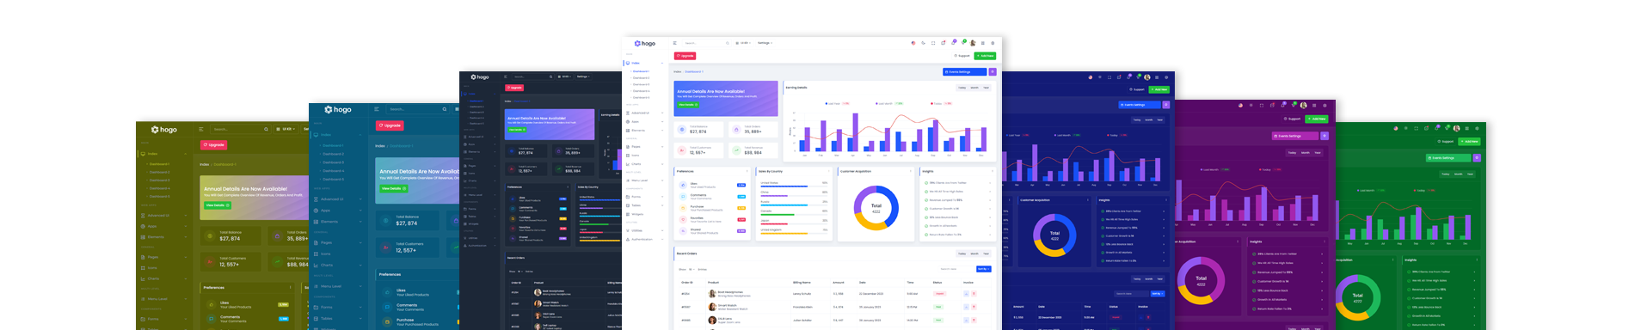
Task: Click the red Upgrade button in the white window
Action: pyautogui.click(x=685, y=56)
